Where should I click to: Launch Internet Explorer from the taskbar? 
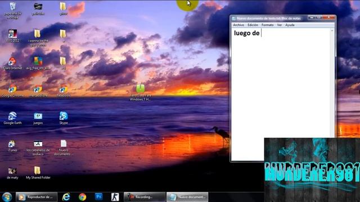click(66, 197)
